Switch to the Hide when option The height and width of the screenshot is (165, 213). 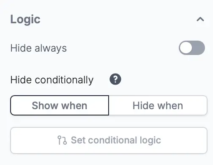pos(158,105)
